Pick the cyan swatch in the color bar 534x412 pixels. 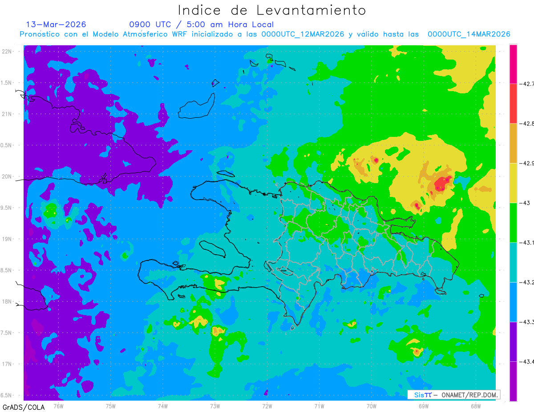tap(513, 262)
